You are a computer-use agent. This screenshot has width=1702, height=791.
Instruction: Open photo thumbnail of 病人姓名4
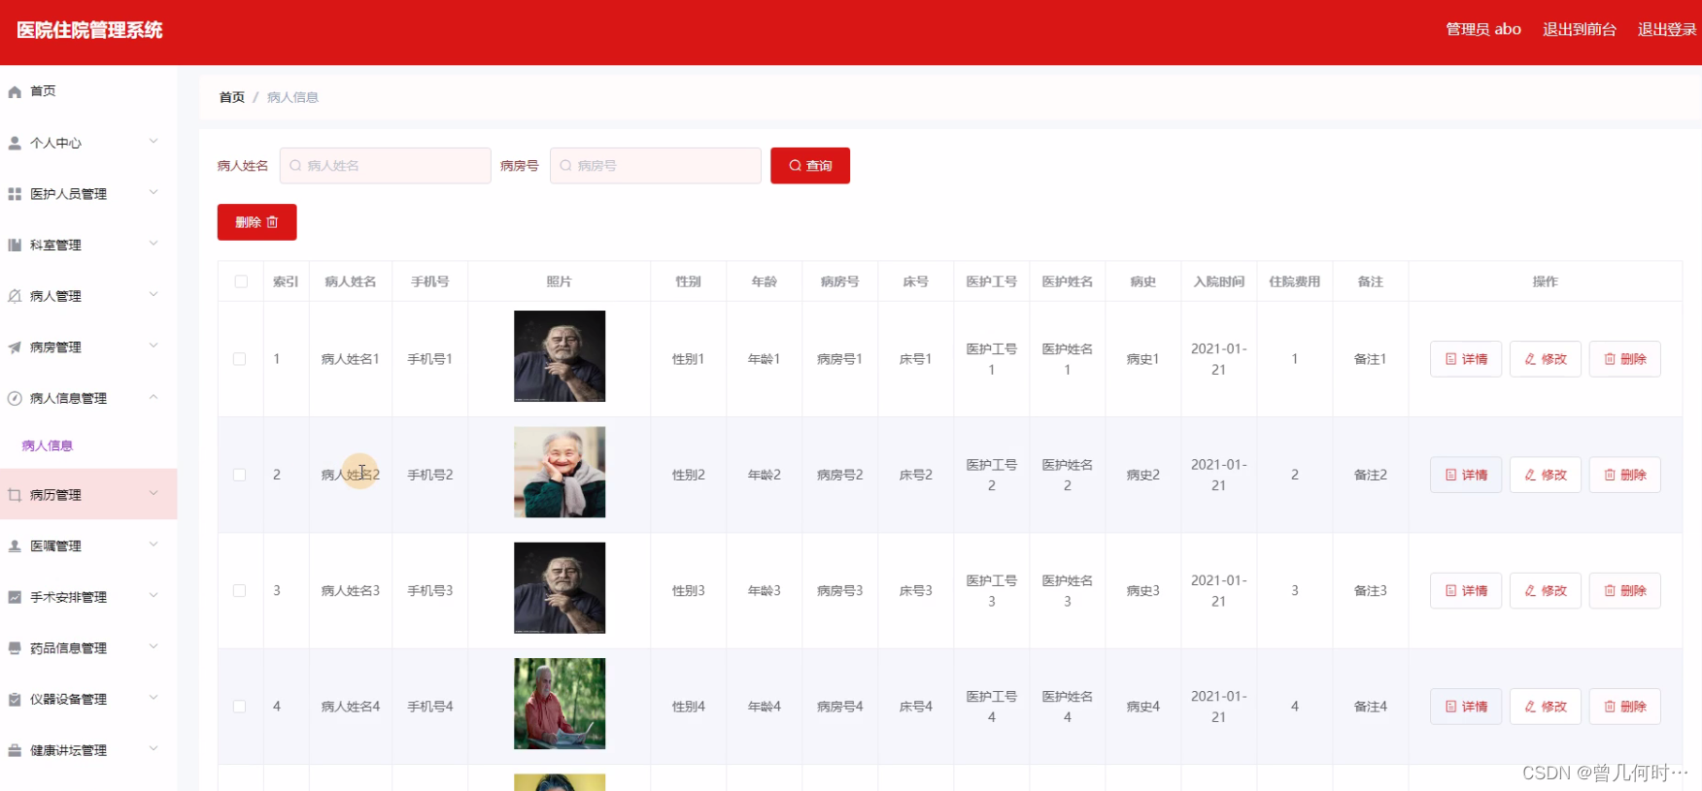560,704
